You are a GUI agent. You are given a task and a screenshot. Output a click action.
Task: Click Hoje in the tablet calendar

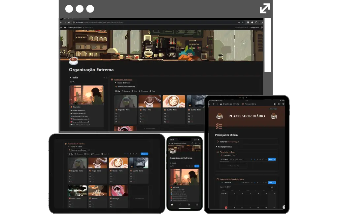[271, 187]
